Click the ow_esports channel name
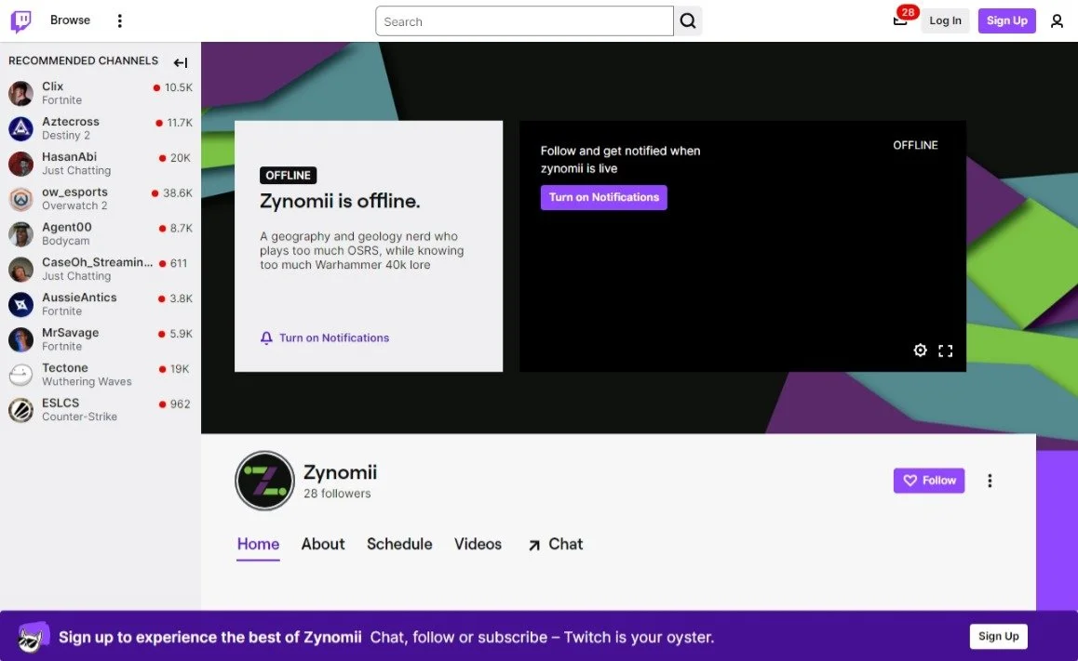 74,192
